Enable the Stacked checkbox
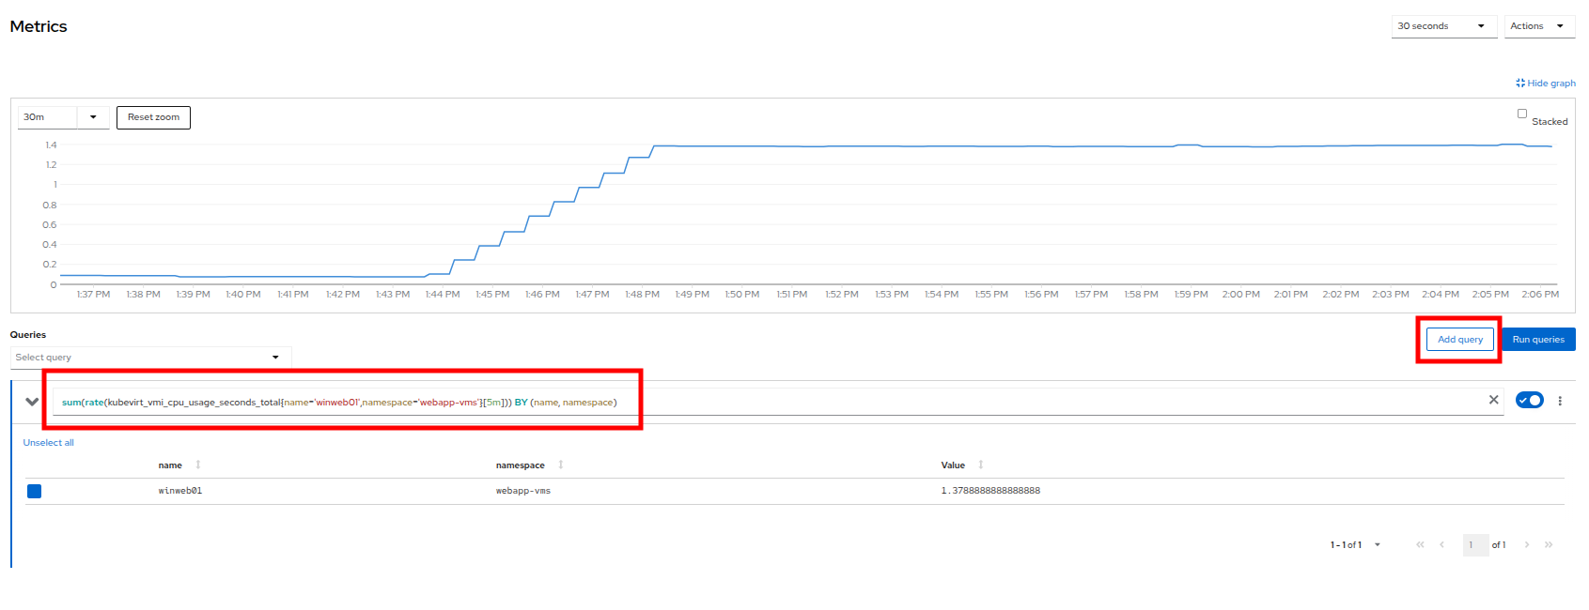 pos(1522,114)
